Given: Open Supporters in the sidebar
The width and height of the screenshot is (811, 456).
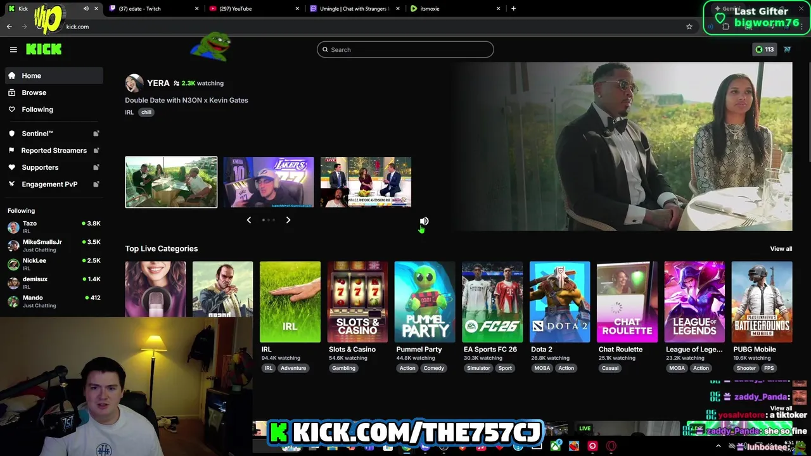Looking at the screenshot, I should (x=54, y=167).
